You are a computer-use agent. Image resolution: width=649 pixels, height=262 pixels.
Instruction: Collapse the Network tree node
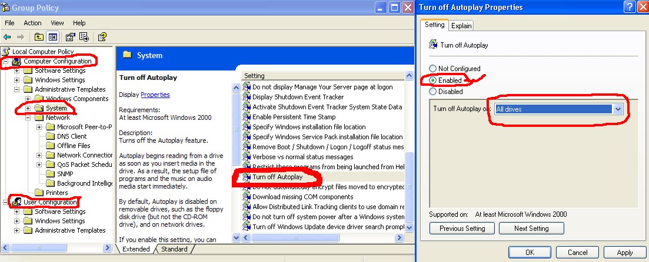28,117
